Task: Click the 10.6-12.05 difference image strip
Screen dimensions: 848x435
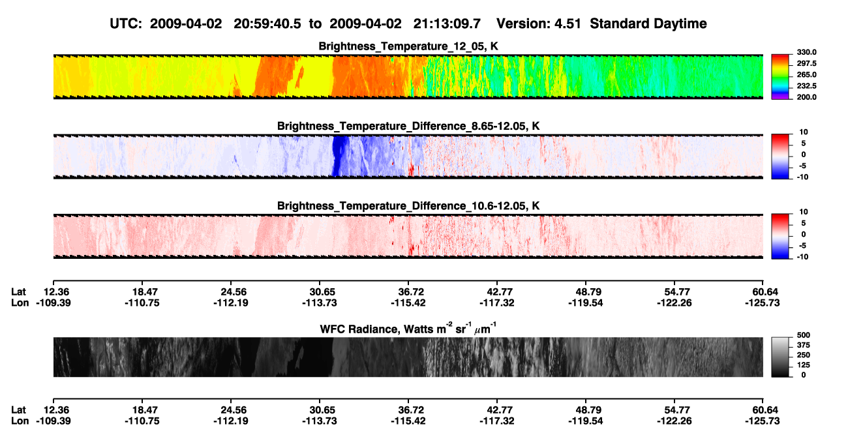Action: (408, 236)
